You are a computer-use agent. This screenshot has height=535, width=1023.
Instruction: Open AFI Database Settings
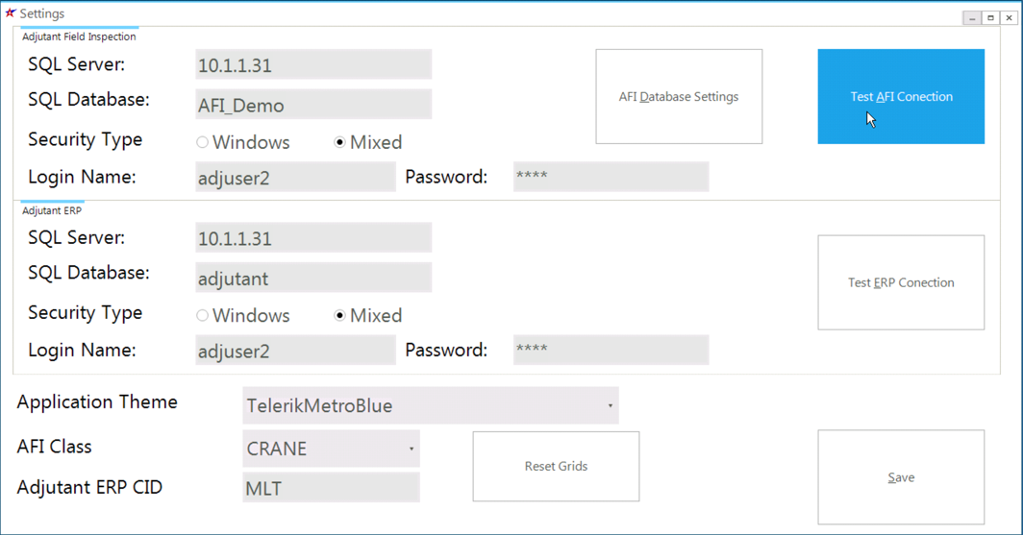pos(679,96)
